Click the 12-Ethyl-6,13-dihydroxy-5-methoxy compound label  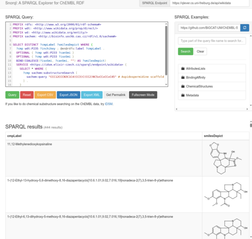tap(90, 216)
